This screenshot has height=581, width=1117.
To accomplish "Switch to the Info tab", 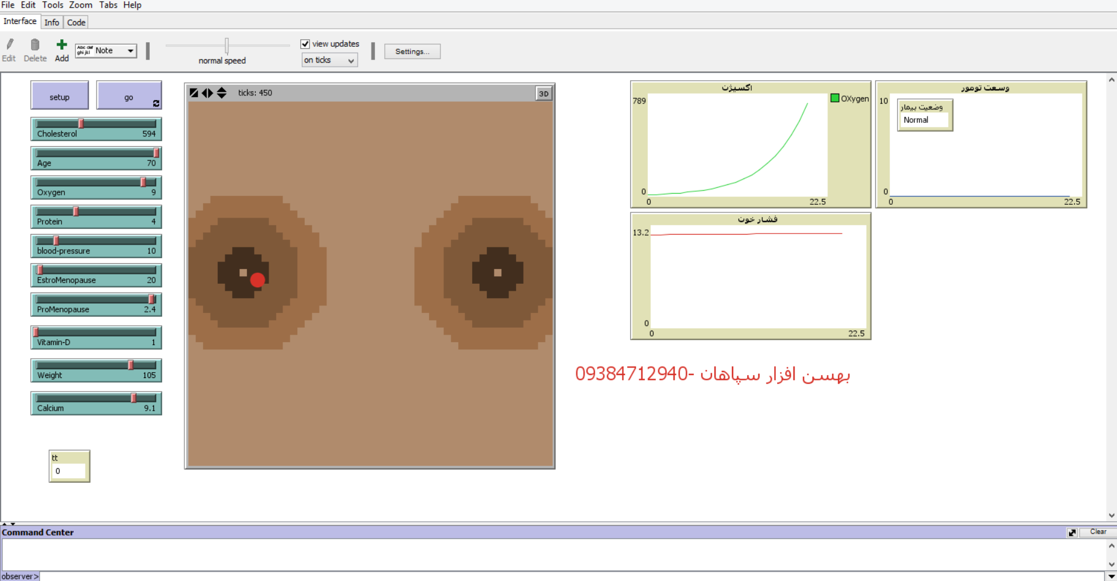I will 51,22.
